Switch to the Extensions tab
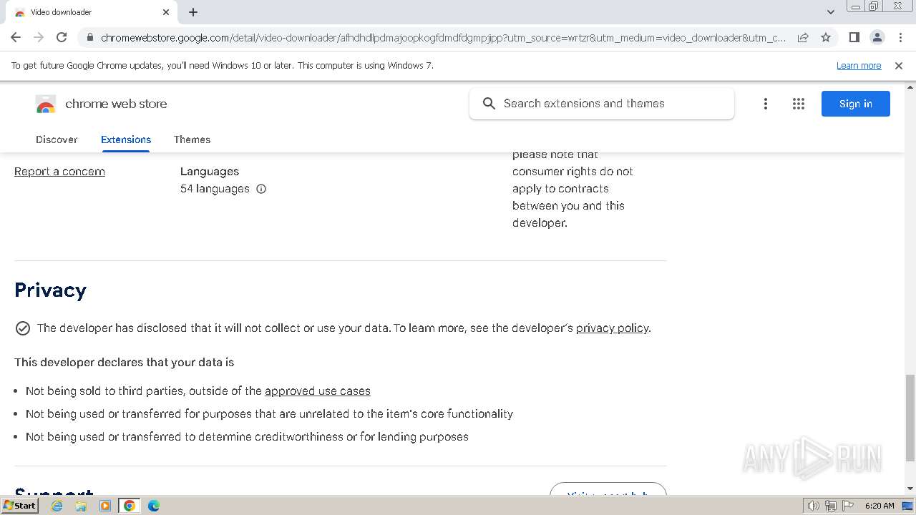 pyautogui.click(x=126, y=139)
